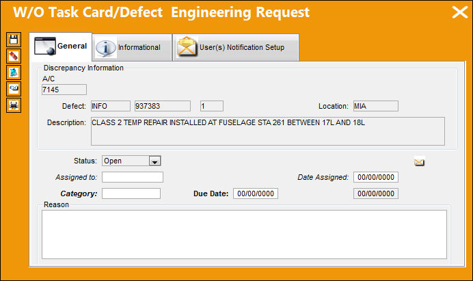Image resolution: width=473 pixels, height=281 pixels.
Task: Click the Discrepancy Information group heading
Action: (83, 68)
